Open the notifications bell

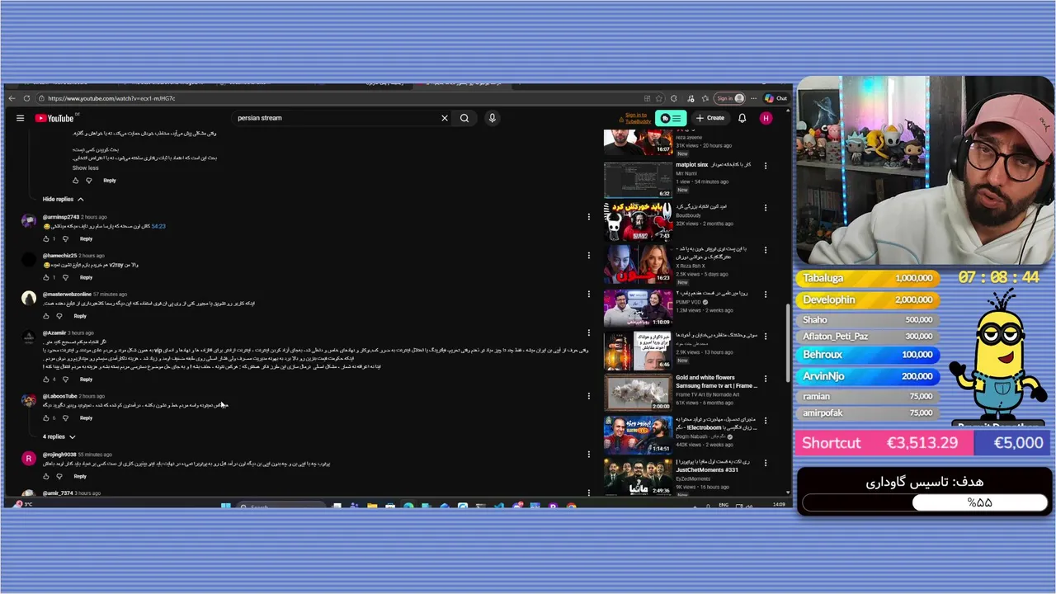click(742, 118)
